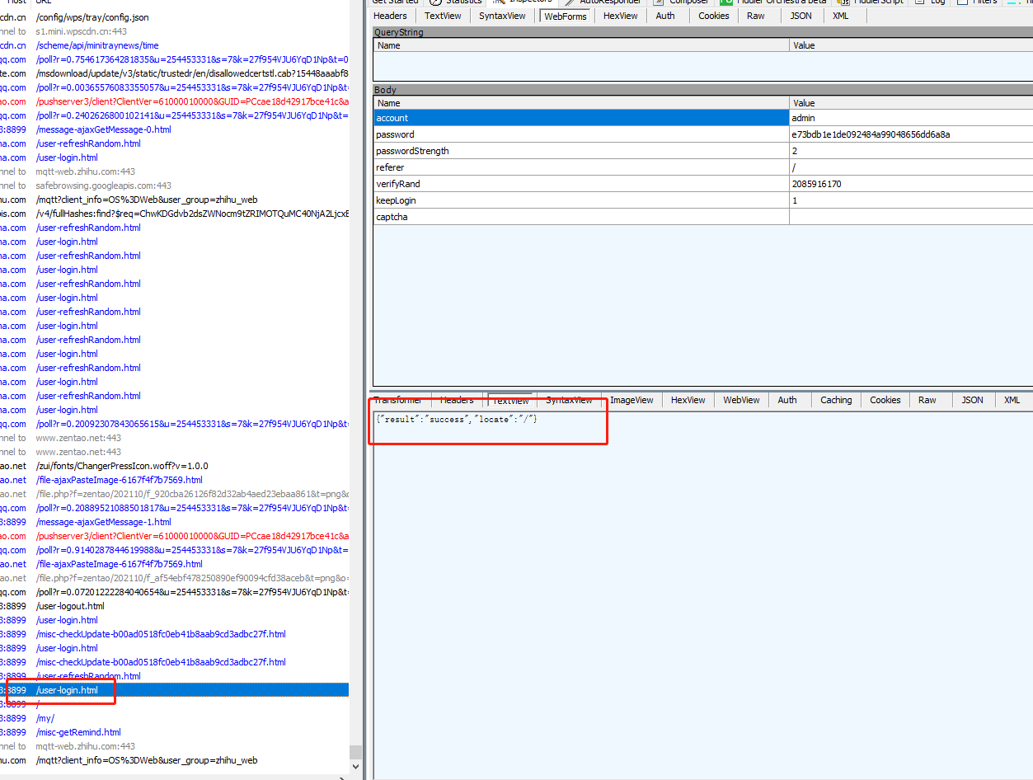Select the /message-ajaxGetMessage-0.html session
The height and width of the screenshot is (780, 1033).
[103, 129]
